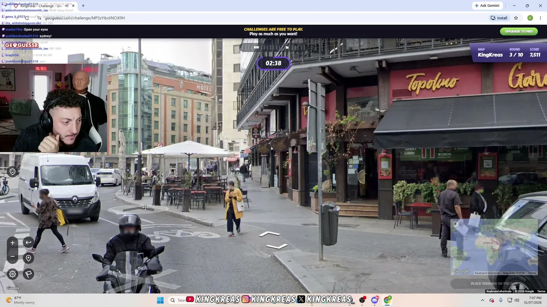Viewport: 547px width, 307px height.
Task: Open the Chrome three-dot menu
Action: click(541, 18)
